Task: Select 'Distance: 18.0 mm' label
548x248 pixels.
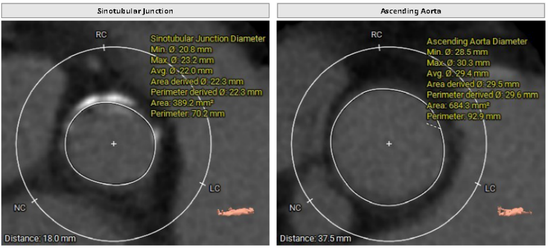Action: click(x=40, y=239)
